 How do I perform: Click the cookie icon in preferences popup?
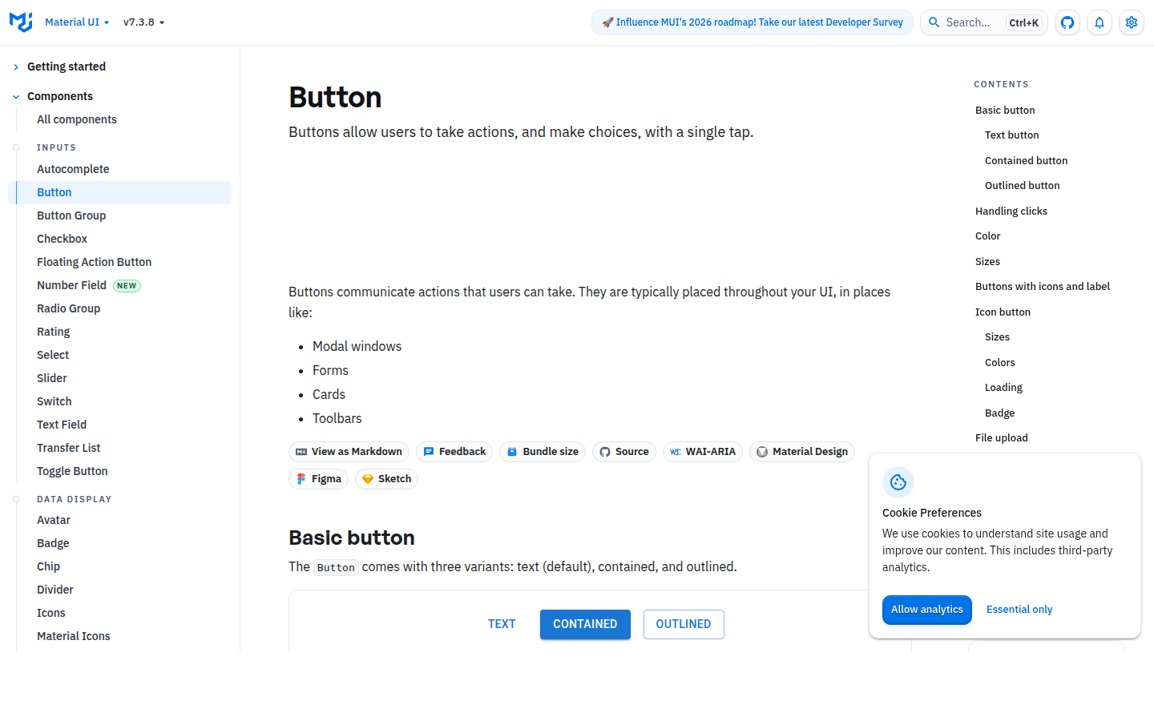point(898,482)
